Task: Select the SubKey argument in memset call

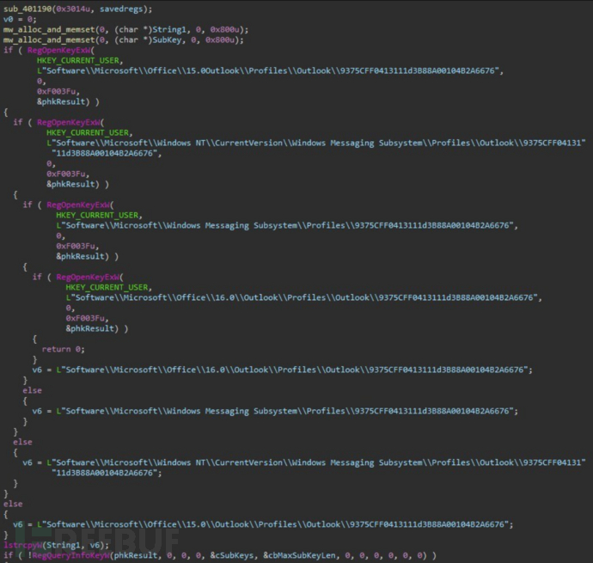Action: [167, 40]
